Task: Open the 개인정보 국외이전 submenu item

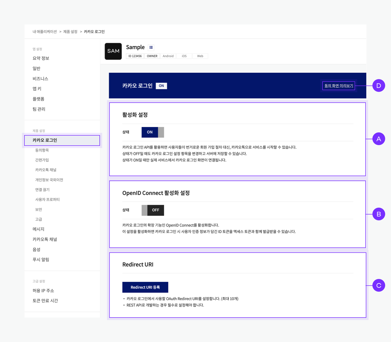Action: [49, 180]
